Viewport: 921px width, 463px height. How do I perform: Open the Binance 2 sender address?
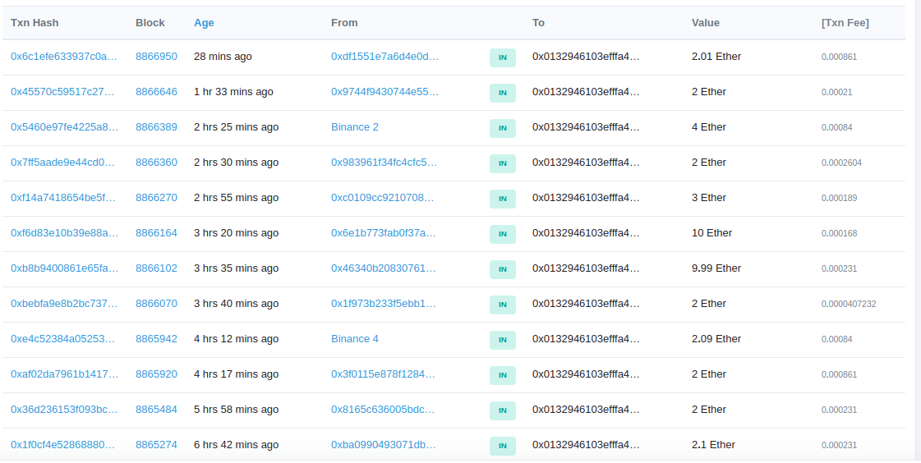[x=355, y=126]
